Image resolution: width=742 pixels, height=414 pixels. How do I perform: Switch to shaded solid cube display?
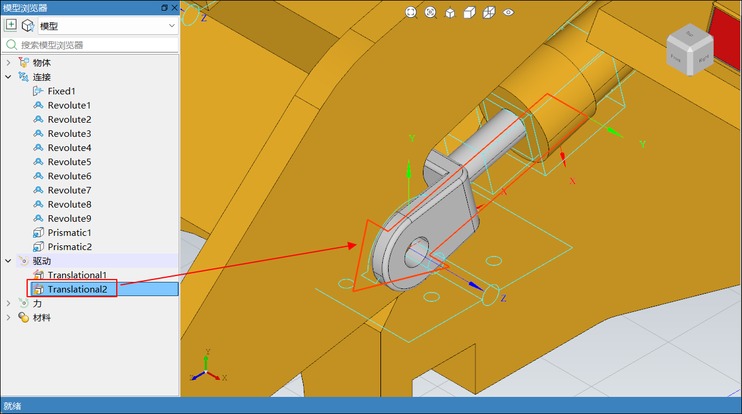tap(470, 12)
